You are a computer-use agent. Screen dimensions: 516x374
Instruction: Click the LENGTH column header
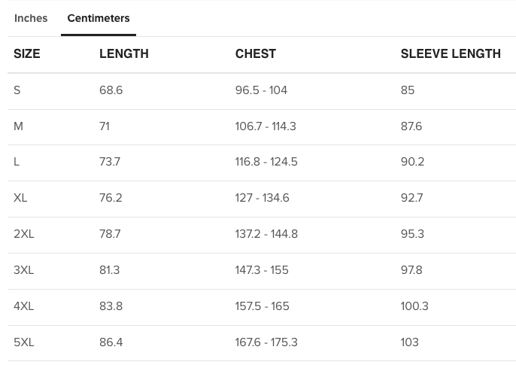(x=124, y=53)
